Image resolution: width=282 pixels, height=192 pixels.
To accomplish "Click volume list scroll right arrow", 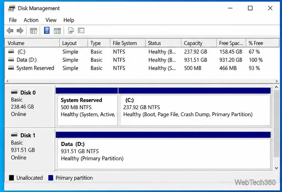I will (x=277, y=81).
